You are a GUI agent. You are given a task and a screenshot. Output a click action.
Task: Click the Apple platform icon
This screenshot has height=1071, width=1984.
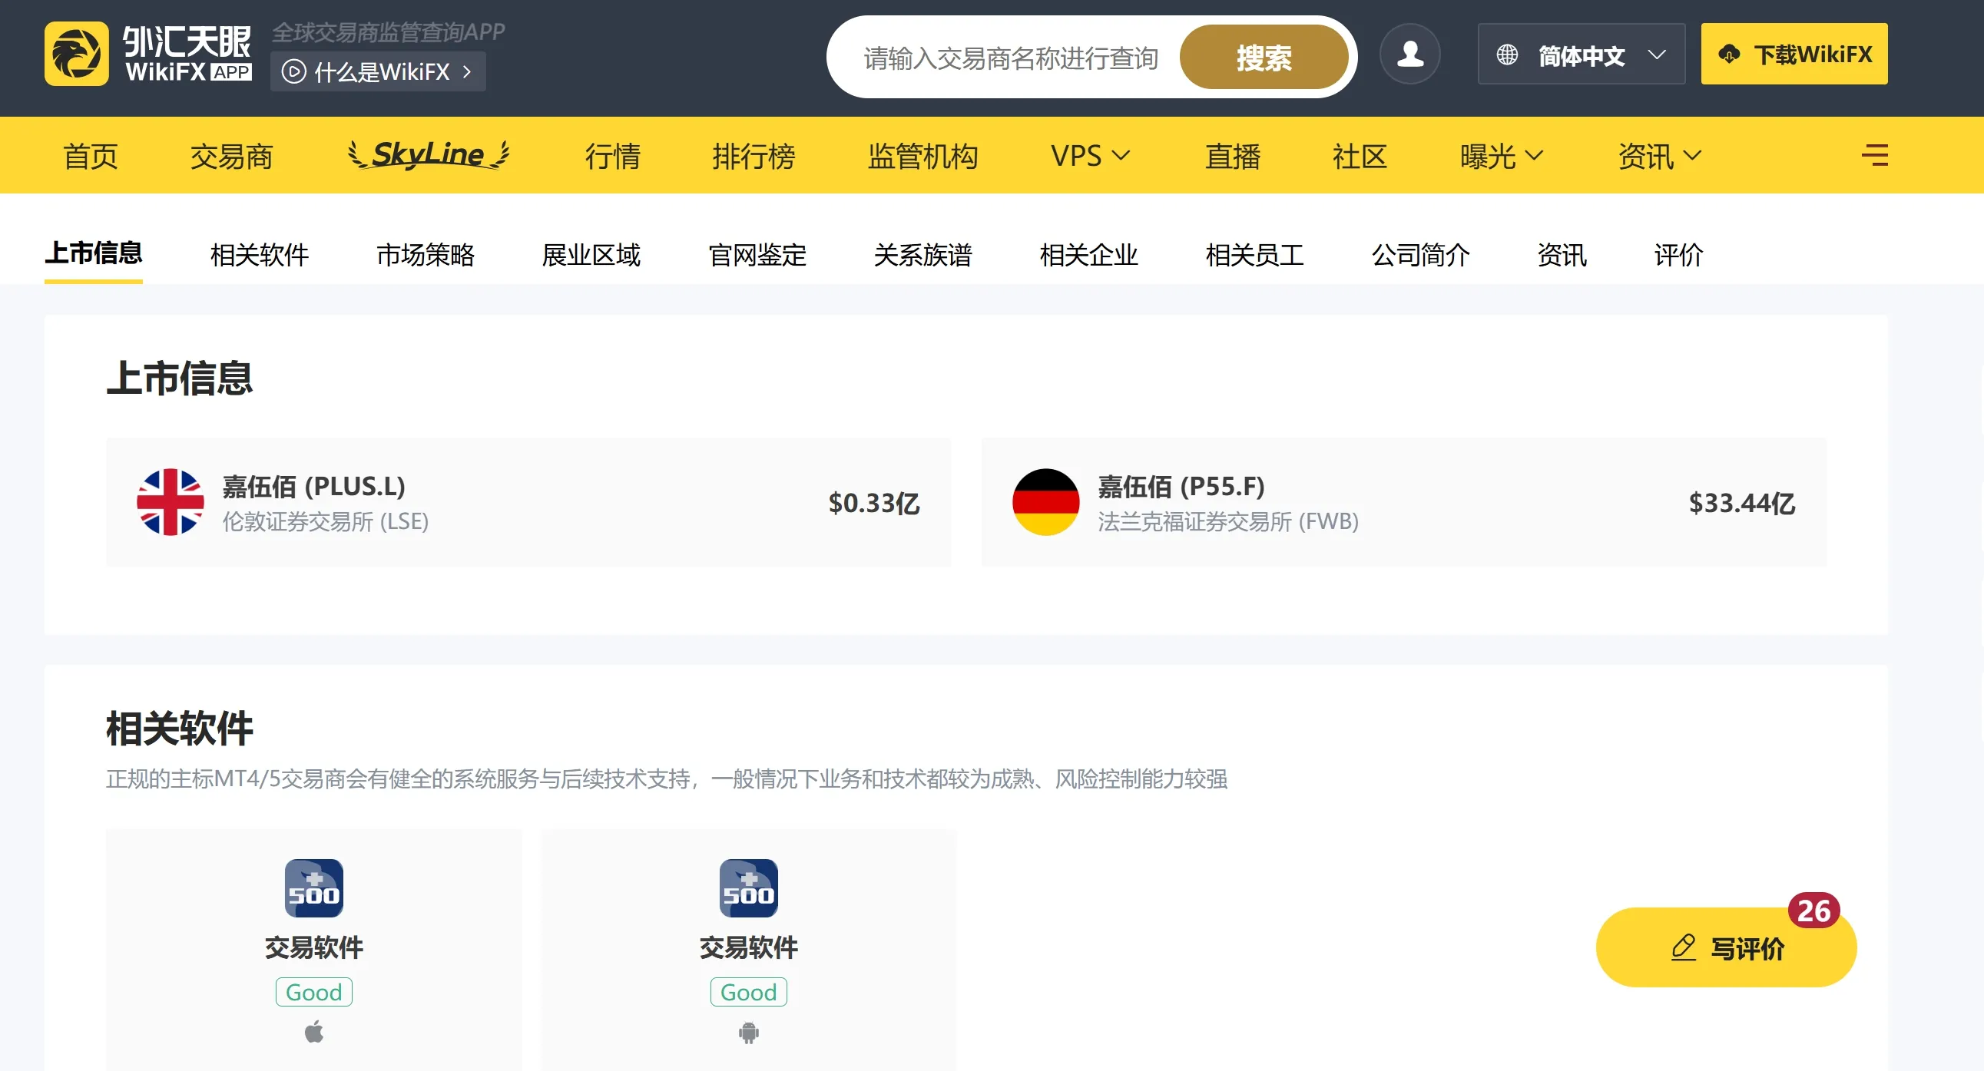313,1032
